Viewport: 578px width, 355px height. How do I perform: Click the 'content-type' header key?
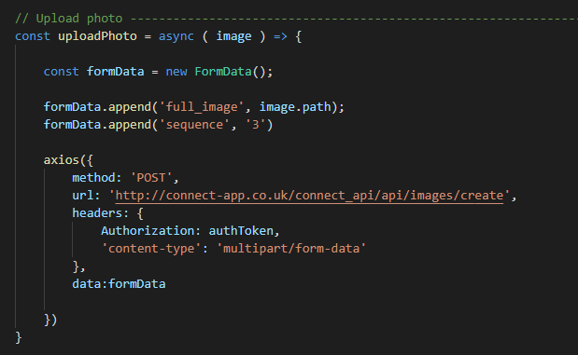pos(151,249)
